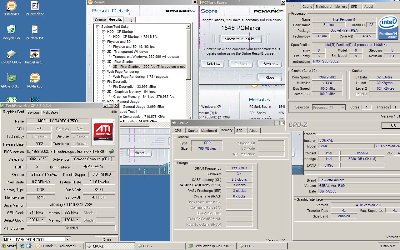Switch to TechPowerUp GPU-Z taskbar button

click(211, 246)
